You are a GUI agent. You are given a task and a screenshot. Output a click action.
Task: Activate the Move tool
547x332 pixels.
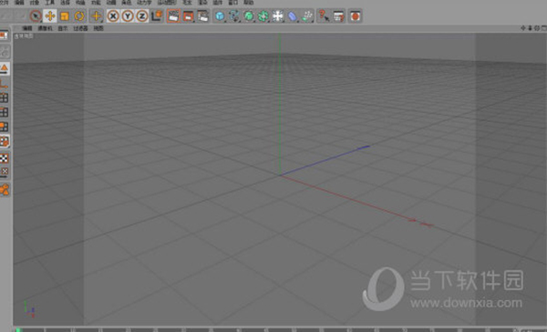tap(50, 16)
